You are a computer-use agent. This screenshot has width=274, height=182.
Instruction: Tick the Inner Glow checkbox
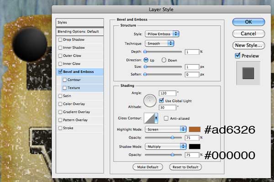click(60, 64)
